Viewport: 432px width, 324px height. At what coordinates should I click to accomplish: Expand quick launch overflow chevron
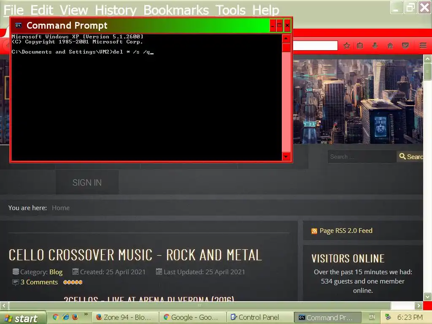[x=86, y=314]
